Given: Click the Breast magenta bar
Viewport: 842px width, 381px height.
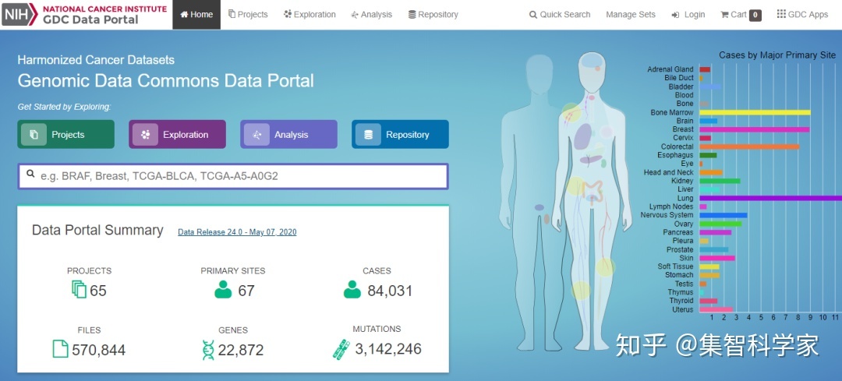Looking at the screenshot, I should [754, 129].
